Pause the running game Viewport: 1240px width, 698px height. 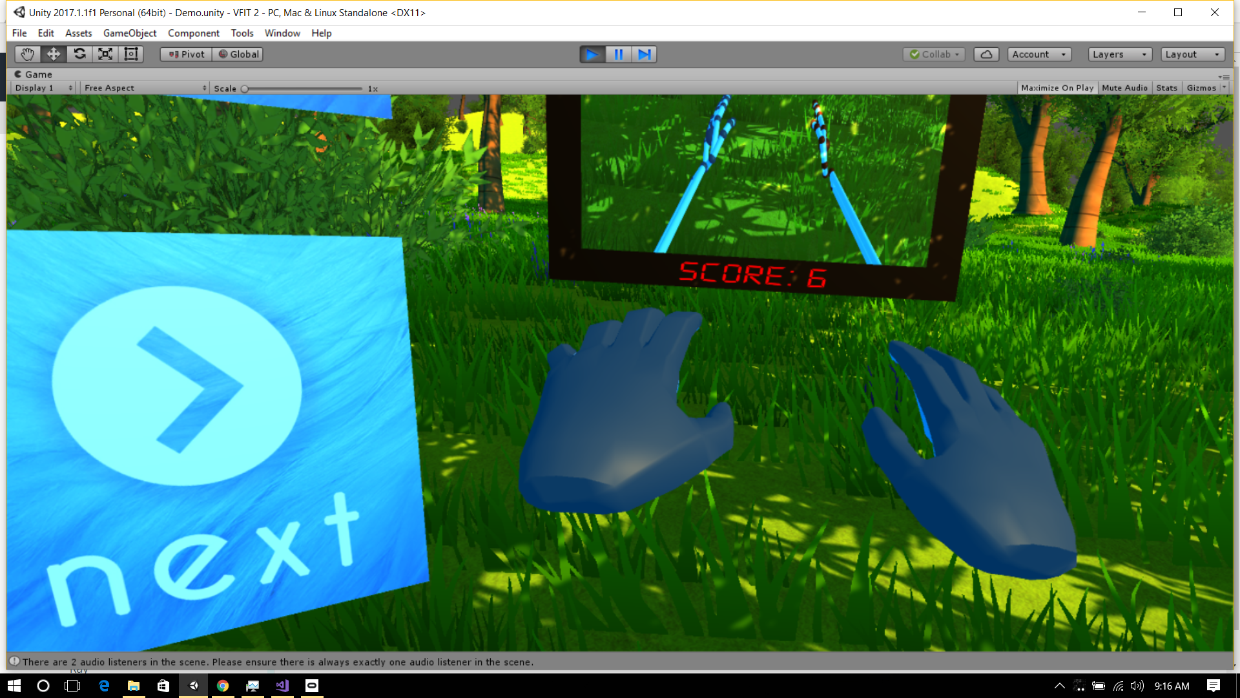click(618, 54)
